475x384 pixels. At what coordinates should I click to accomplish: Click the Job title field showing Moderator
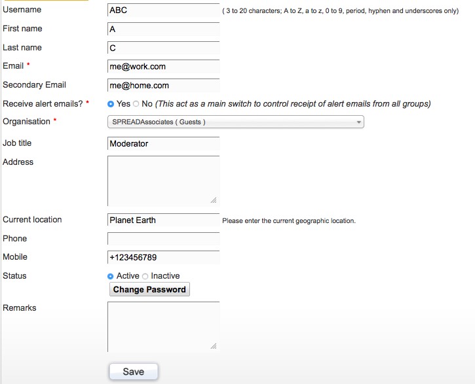click(x=164, y=144)
